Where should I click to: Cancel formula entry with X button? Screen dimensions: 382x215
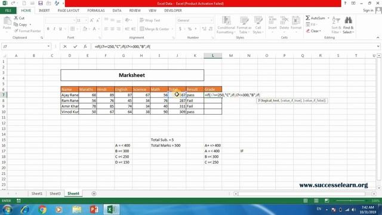tap(65, 47)
